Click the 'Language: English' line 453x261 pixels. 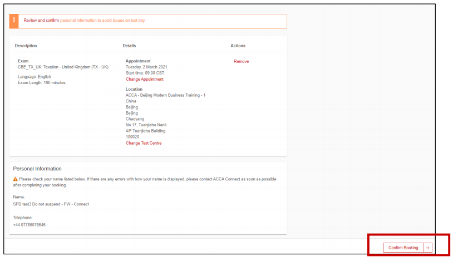pos(35,77)
